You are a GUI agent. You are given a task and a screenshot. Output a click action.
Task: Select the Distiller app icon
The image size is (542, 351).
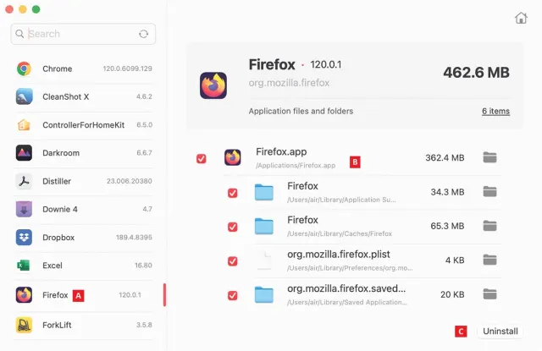click(24, 181)
